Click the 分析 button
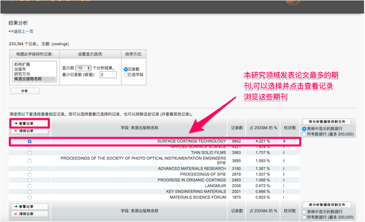The height and width of the screenshot is (222, 365). [x=24, y=91]
